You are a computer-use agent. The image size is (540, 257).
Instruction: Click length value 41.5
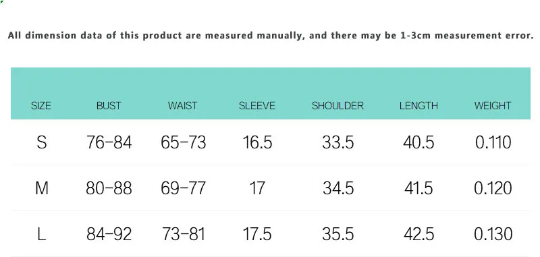click(418, 188)
